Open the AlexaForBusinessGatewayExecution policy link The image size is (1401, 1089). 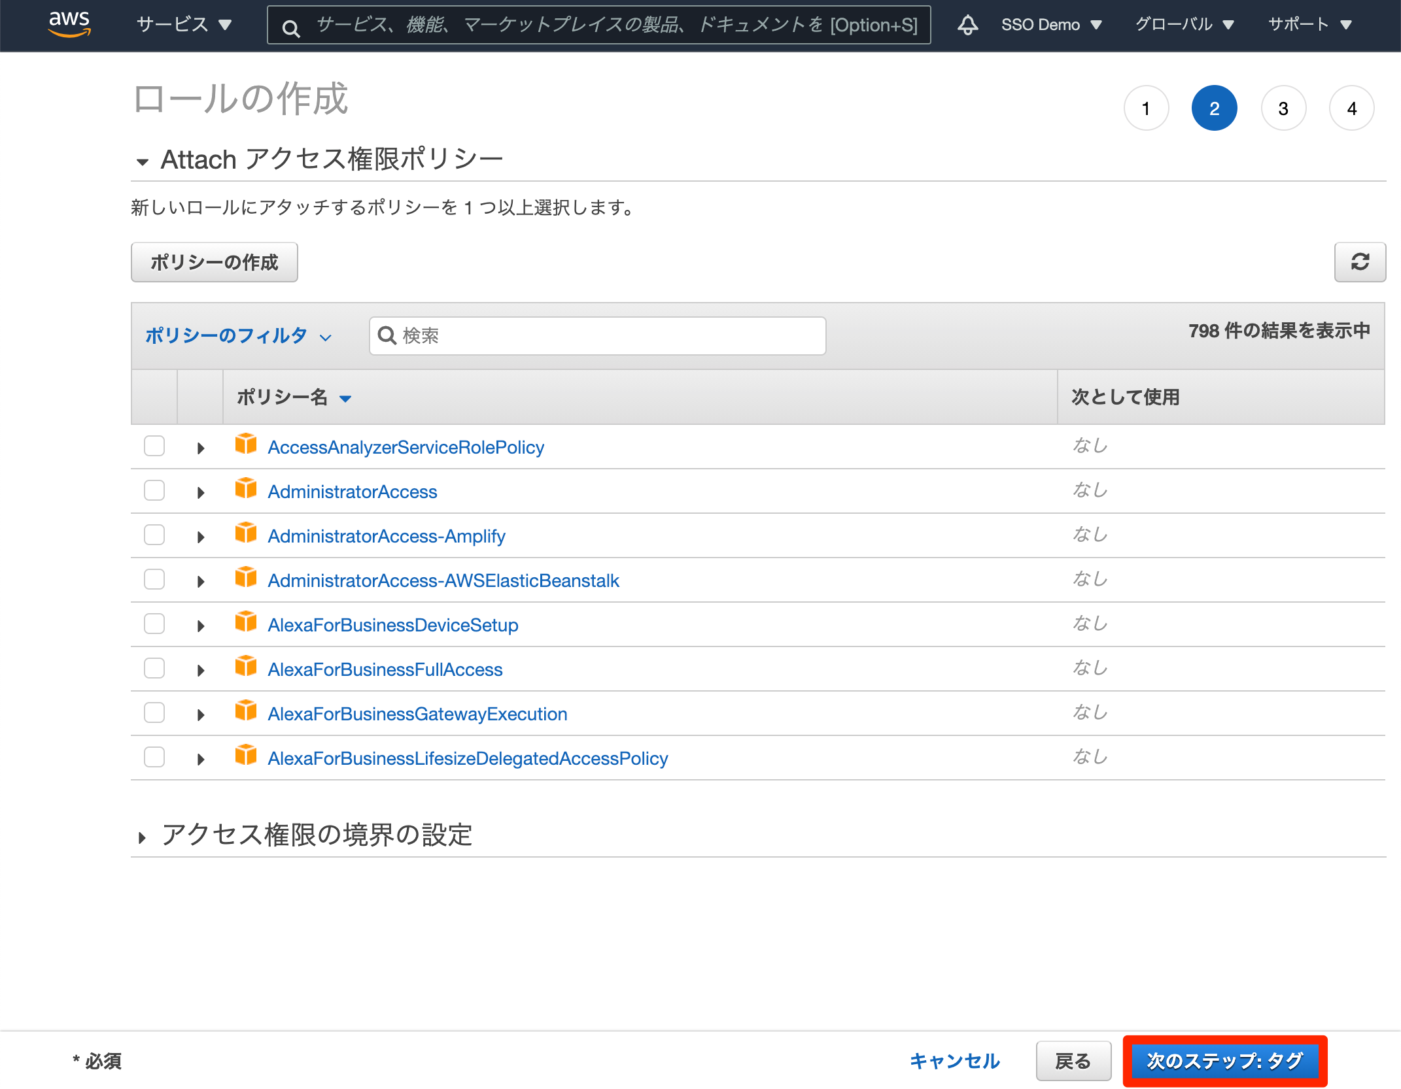click(417, 714)
